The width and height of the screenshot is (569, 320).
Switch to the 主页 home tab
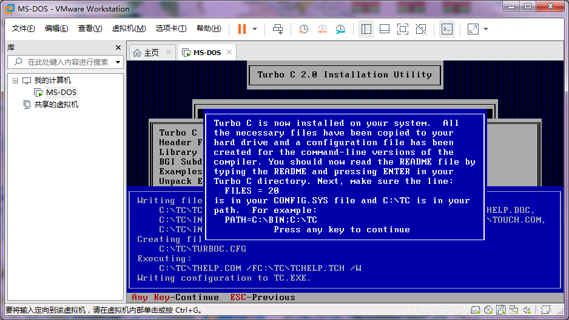click(x=151, y=53)
